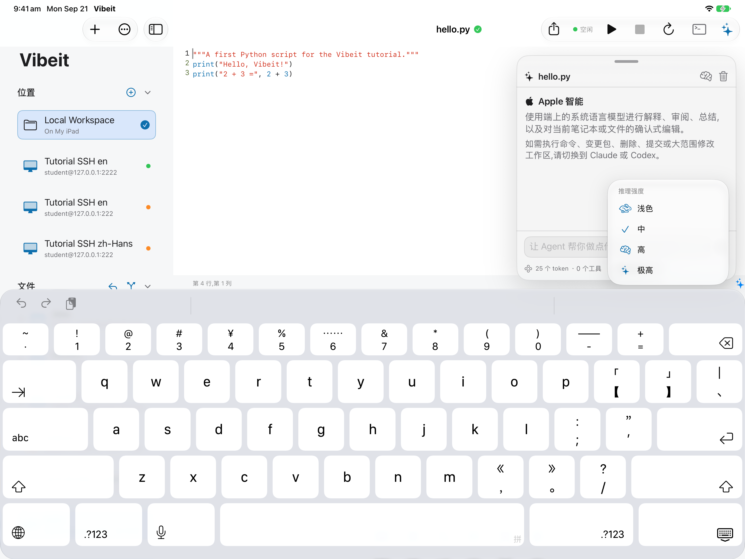The image size is (745, 559).
Task: Click the 空闲 kernel status indicator
Action: click(x=583, y=29)
